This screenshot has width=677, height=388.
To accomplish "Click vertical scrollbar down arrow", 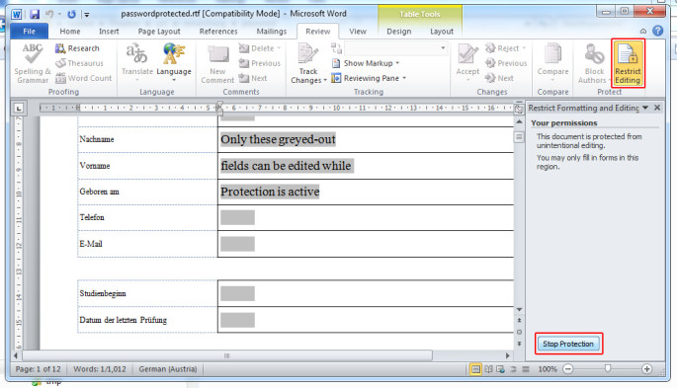I will tap(519, 310).
